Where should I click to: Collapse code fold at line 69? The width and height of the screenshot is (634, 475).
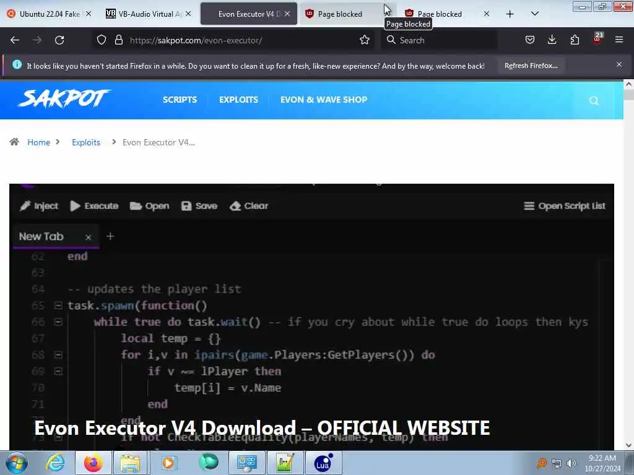pos(58,371)
